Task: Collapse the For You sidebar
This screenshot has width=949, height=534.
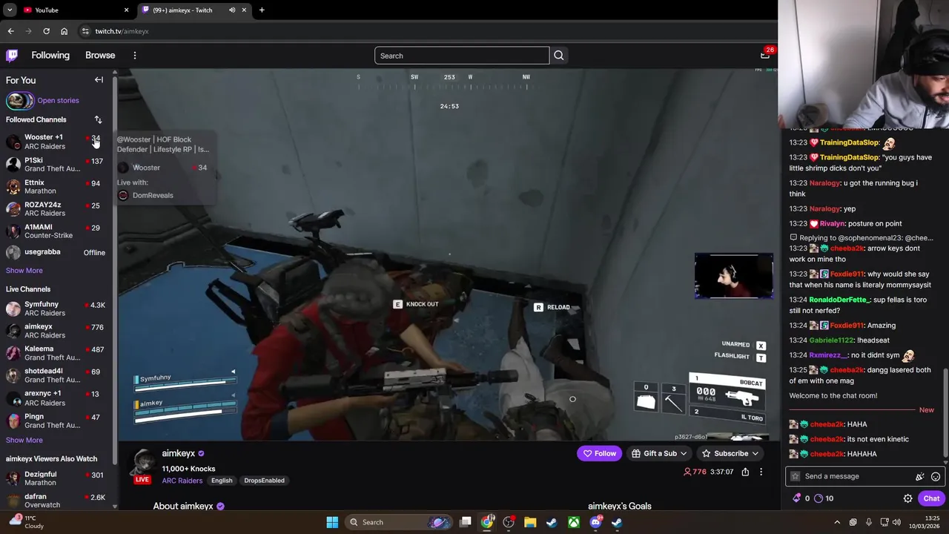Action: pyautogui.click(x=99, y=80)
